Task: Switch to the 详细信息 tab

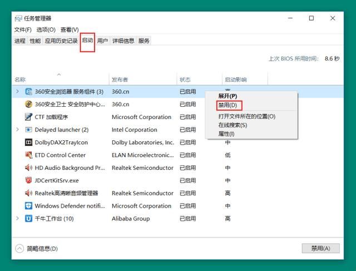Action: 123,41
